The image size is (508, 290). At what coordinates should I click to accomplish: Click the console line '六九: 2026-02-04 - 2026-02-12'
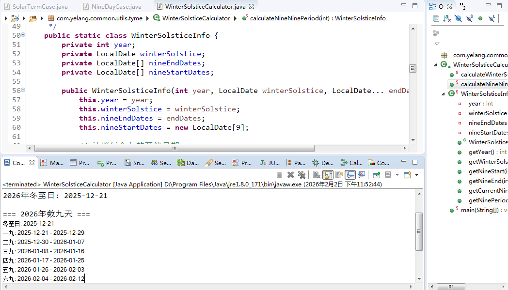click(x=44, y=279)
